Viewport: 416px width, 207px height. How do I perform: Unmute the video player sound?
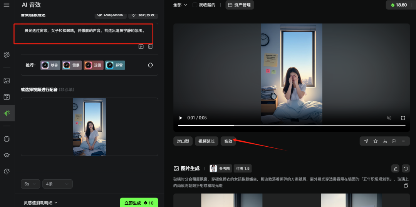(389, 118)
